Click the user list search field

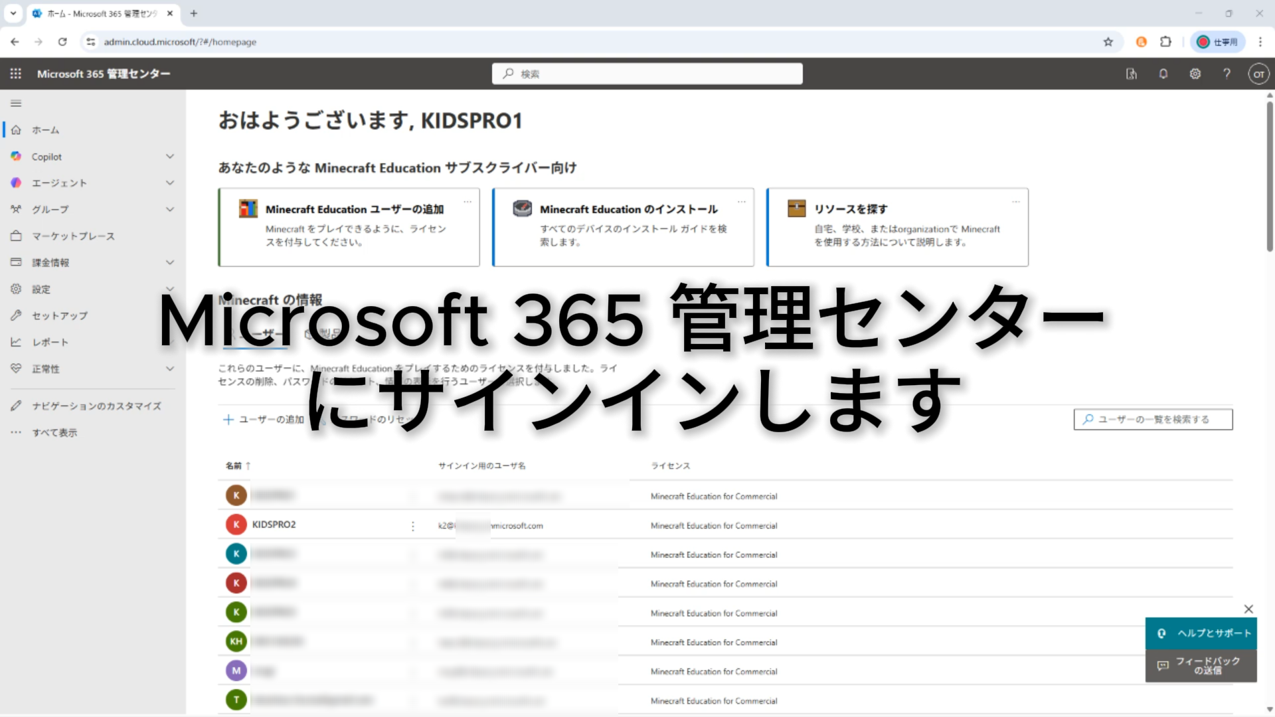pos(1153,420)
